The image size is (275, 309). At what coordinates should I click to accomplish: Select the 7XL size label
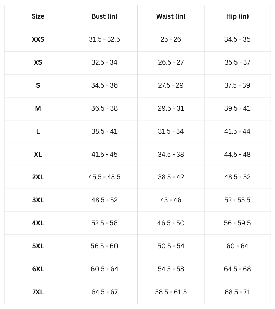(38, 292)
